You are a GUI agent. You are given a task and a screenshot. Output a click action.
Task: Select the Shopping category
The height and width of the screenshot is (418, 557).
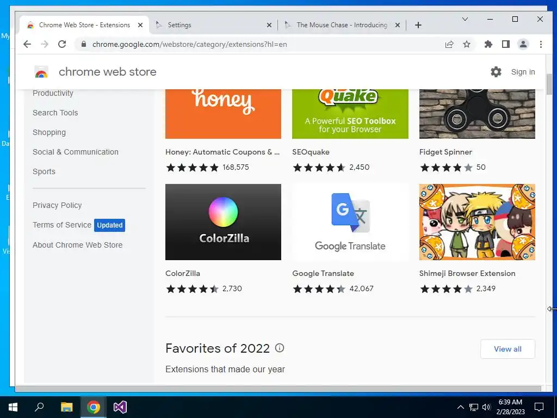(49, 132)
